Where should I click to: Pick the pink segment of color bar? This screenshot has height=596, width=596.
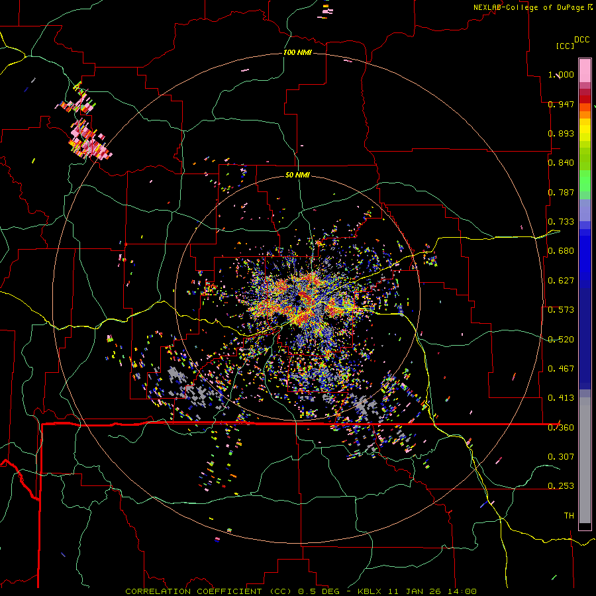585,70
